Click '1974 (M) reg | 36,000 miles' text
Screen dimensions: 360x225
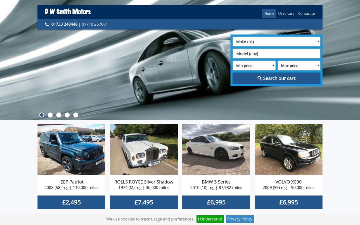click(x=144, y=188)
